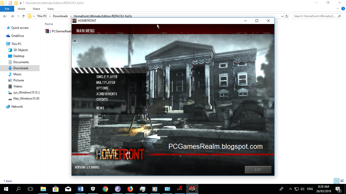Show Credits in the Homefront menu

click(x=102, y=100)
